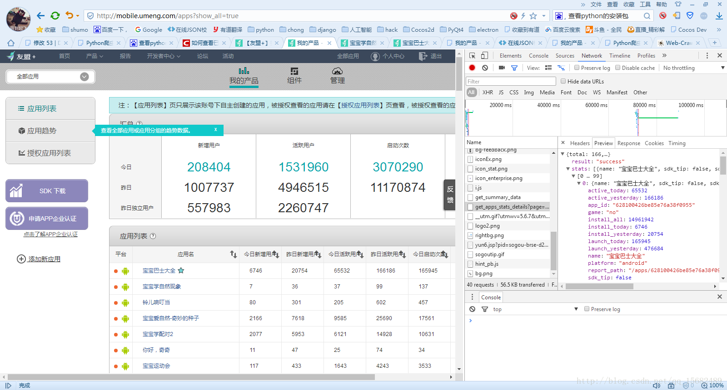Expand the 产品 navigation menu
Screen dimensions: 727x390
point(95,56)
